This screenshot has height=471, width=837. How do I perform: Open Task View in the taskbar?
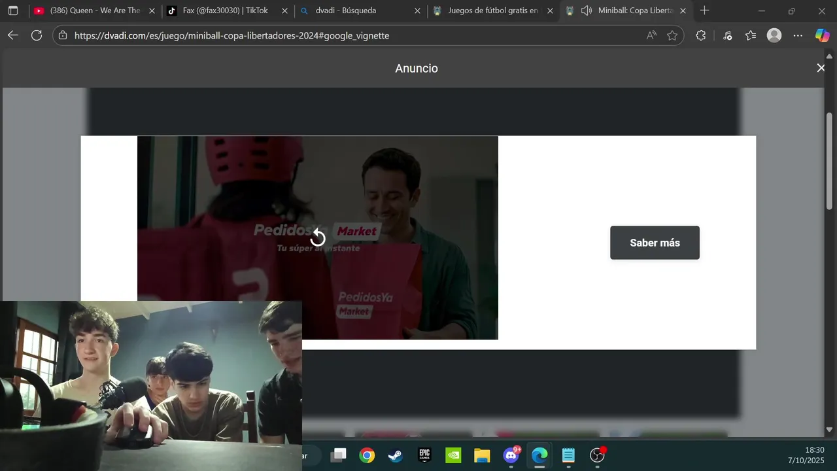tap(338, 455)
